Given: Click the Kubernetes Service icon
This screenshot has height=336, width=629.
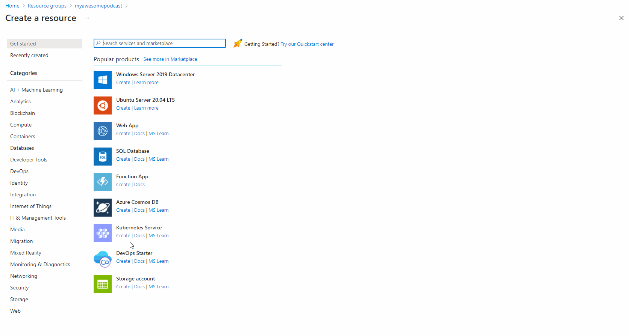Looking at the screenshot, I should [103, 233].
